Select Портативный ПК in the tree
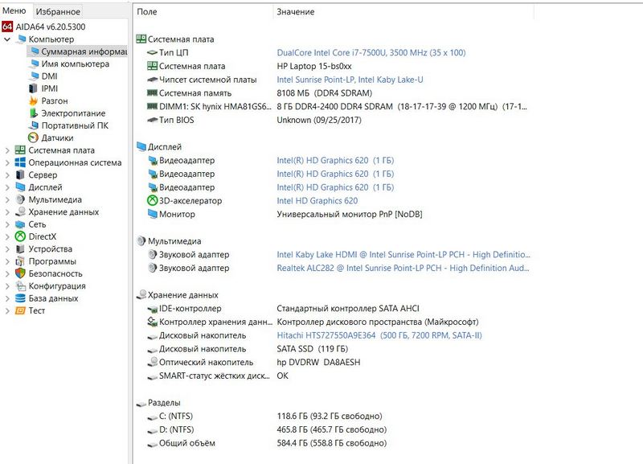Viewport: 643px width, 464px height. click(x=75, y=125)
